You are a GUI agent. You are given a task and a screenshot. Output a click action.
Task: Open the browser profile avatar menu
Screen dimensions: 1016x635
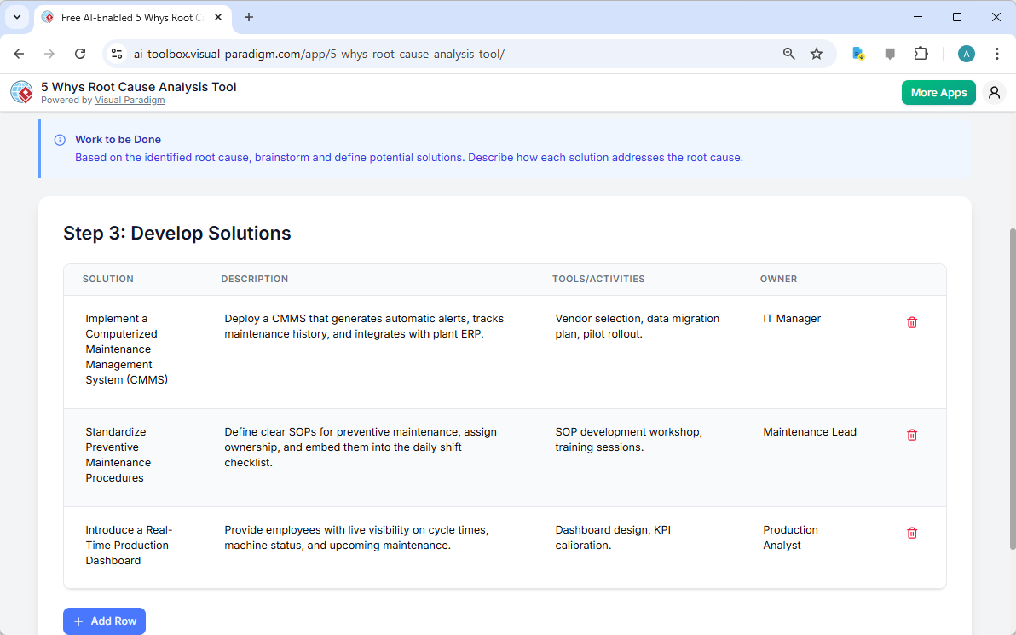(x=966, y=53)
